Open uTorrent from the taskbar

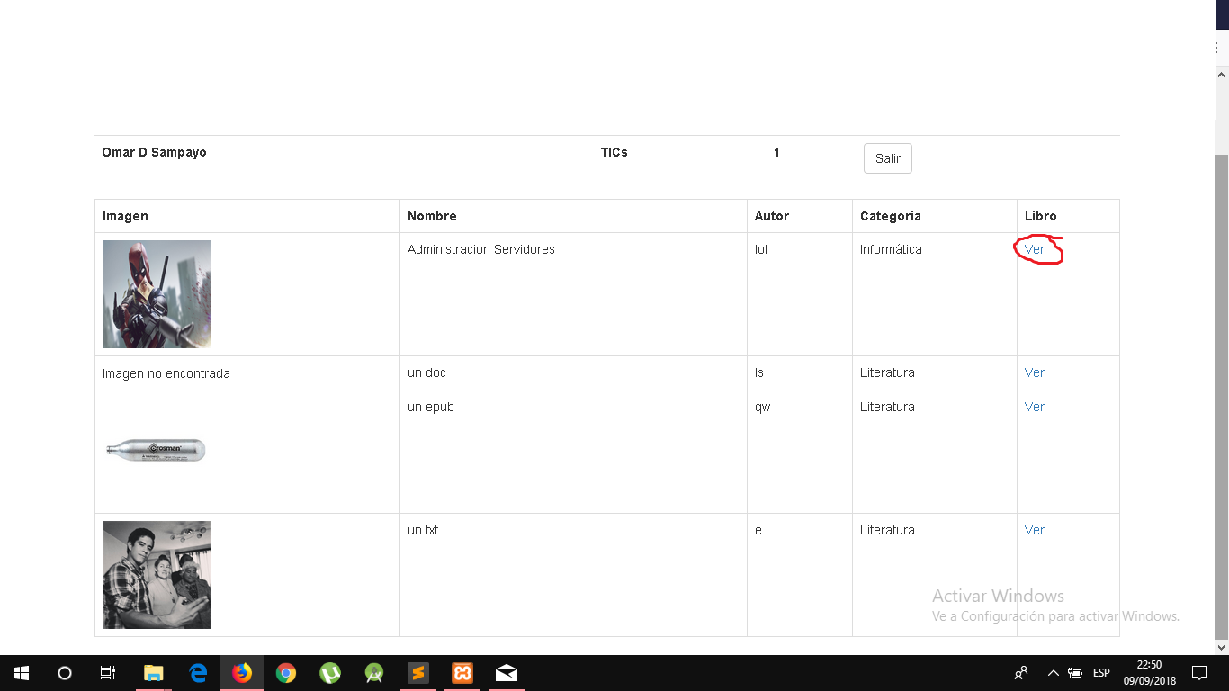pyautogui.click(x=330, y=673)
